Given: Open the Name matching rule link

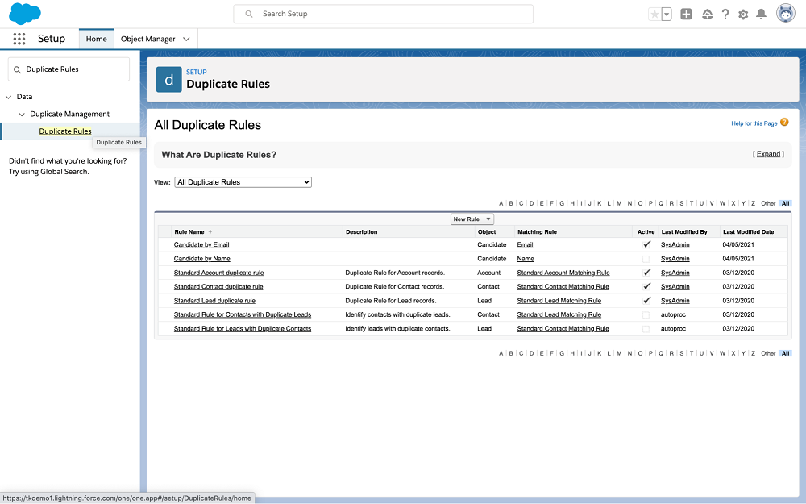Looking at the screenshot, I should [526, 259].
